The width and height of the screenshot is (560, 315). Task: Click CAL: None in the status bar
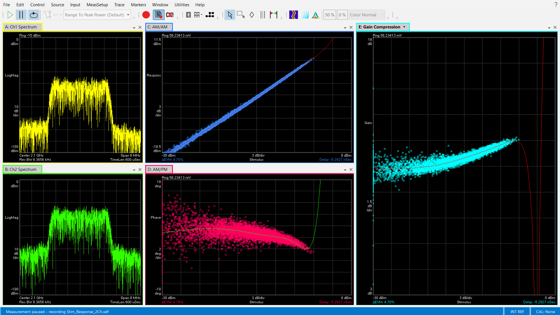coord(545,312)
